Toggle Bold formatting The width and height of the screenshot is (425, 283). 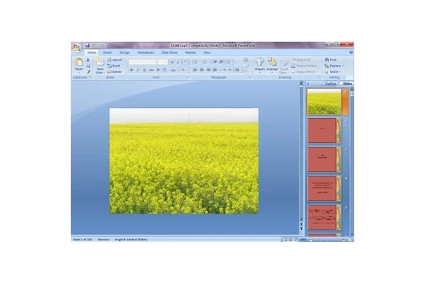[130, 70]
